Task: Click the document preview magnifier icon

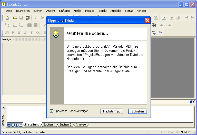Action: 164,18
